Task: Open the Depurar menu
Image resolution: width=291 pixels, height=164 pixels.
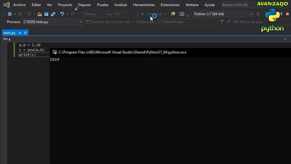Action: tap(85, 5)
